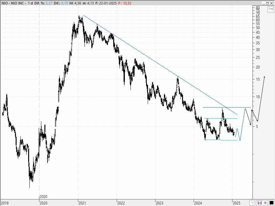The height and width of the screenshot is (206, 275).
Task: Click the 45 price level label
Action: click(x=258, y=32)
